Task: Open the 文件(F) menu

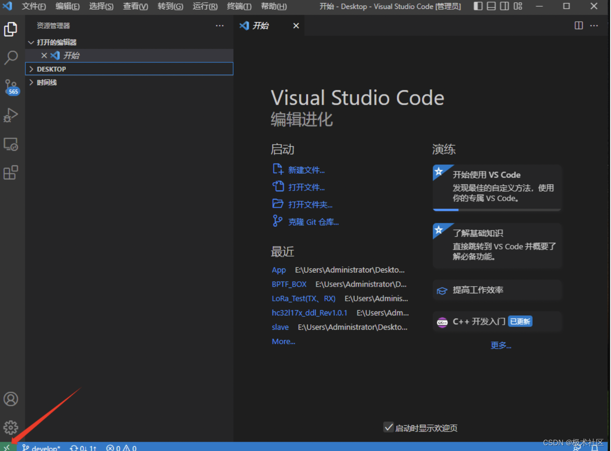Action: click(34, 6)
